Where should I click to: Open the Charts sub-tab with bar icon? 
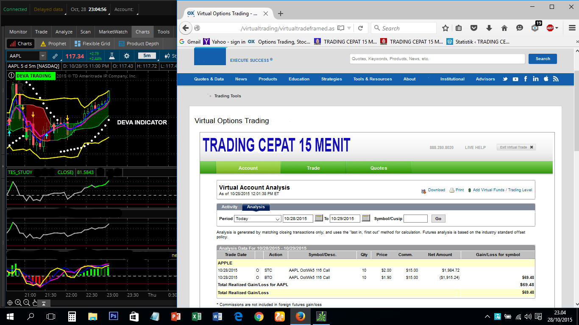[20, 44]
